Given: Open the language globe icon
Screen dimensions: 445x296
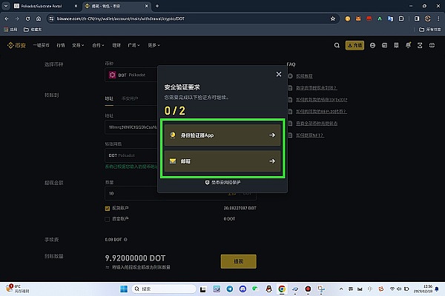Looking at the screenshot, I should pyautogui.click(x=432, y=45).
